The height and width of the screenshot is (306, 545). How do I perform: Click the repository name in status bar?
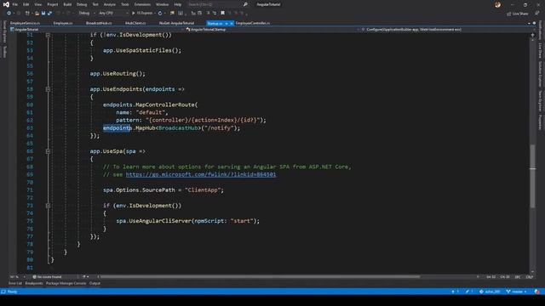coord(490,292)
